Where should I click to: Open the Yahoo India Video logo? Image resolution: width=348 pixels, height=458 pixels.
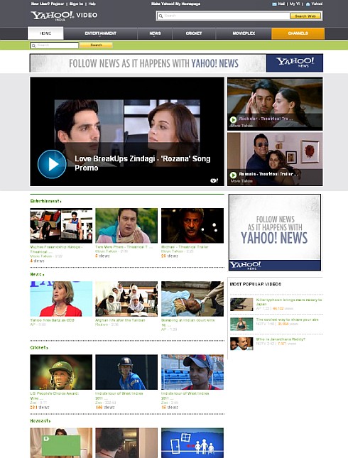(x=65, y=16)
